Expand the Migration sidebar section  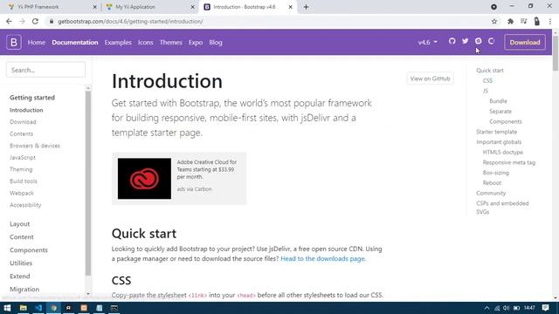24,290
